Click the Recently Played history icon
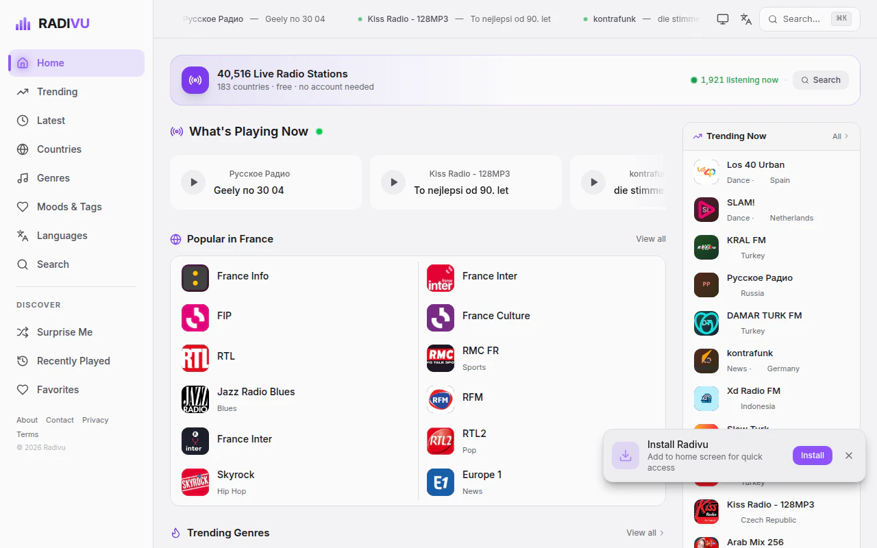The image size is (877, 548). [x=23, y=361]
